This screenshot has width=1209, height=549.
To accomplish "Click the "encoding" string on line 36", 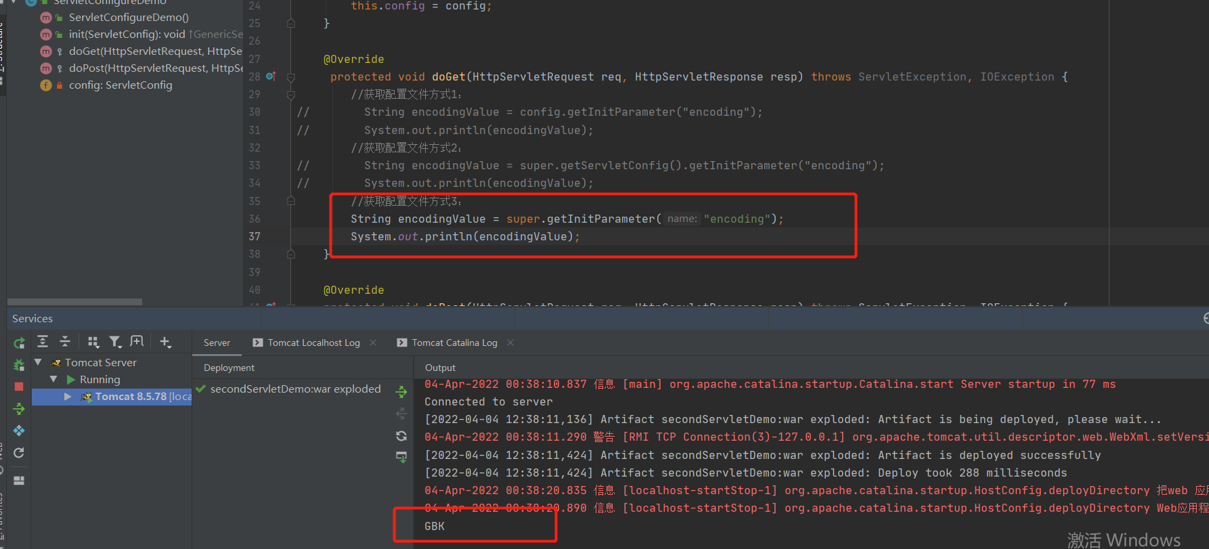I will click(x=737, y=219).
